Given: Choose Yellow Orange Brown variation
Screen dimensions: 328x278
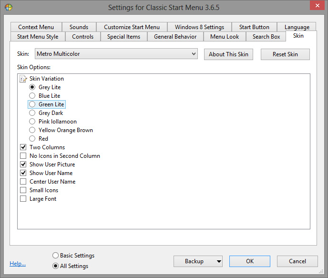Looking at the screenshot, I should 32,130.
